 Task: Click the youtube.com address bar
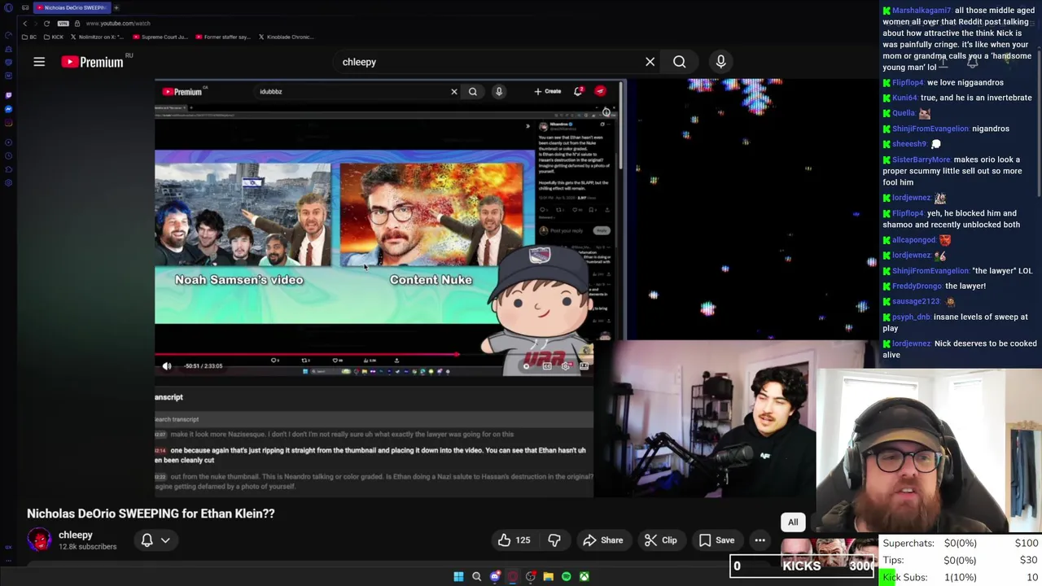tap(118, 24)
